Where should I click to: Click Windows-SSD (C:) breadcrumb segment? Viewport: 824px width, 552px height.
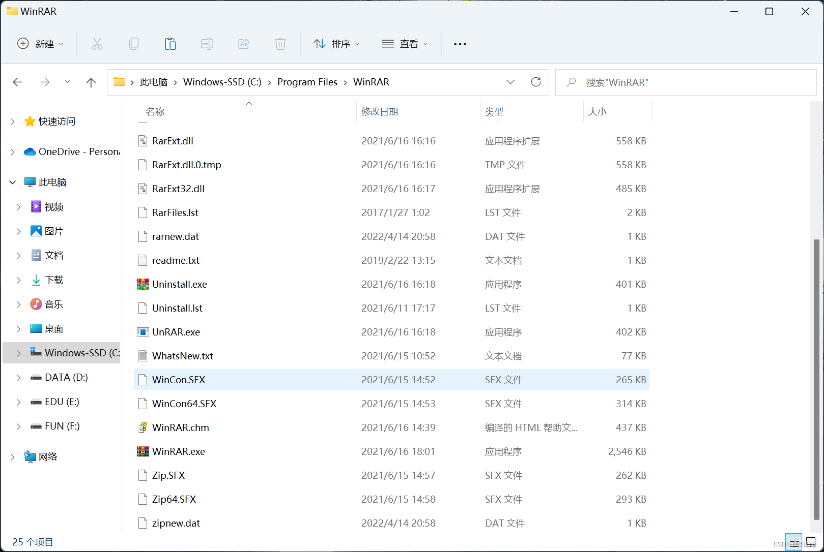(222, 82)
